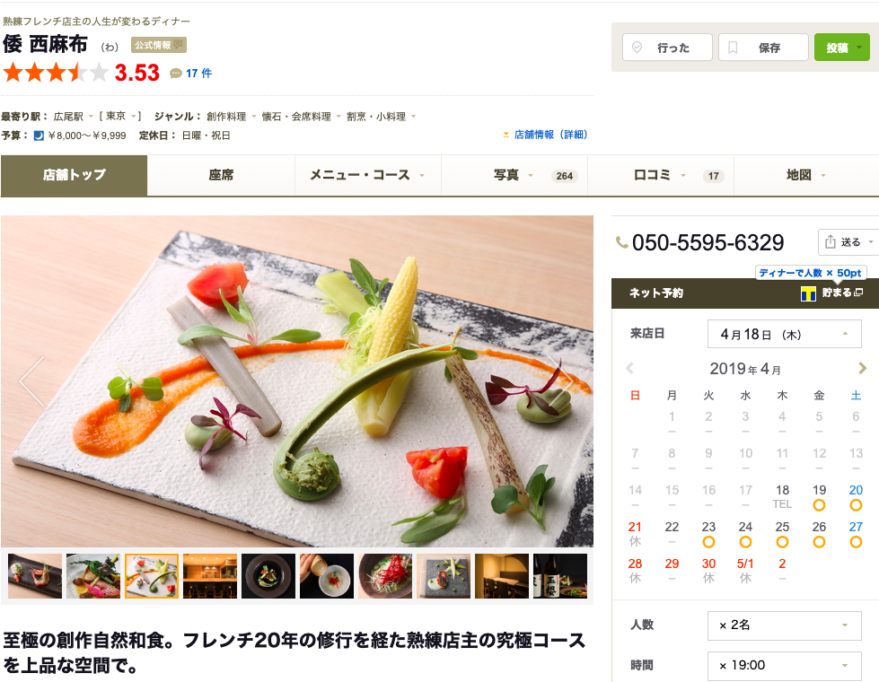Select the sake bottle thumbnail
Screen dimensions: 879x682
click(x=560, y=576)
